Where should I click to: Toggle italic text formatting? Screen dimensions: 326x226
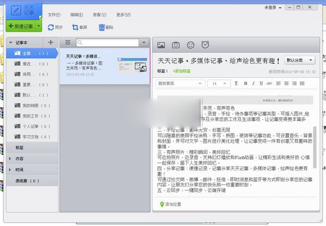[x=254, y=83]
